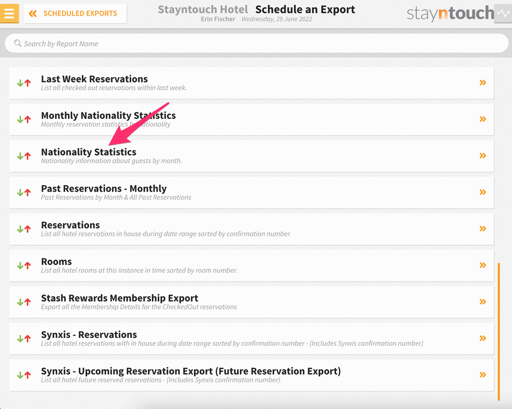Click the date Wednesday, 29 June 2022
Image resolution: width=512 pixels, height=409 pixels.
click(277, 19)
